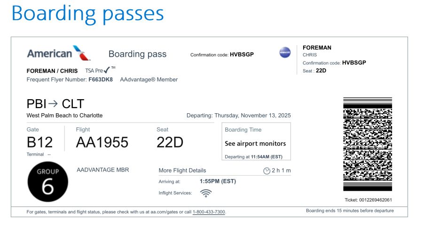The height and width of the screenshot is (226, 423).
Task: Click the 1:55PM arrival time
Action: pyautogui.click(x=218, y=181)
